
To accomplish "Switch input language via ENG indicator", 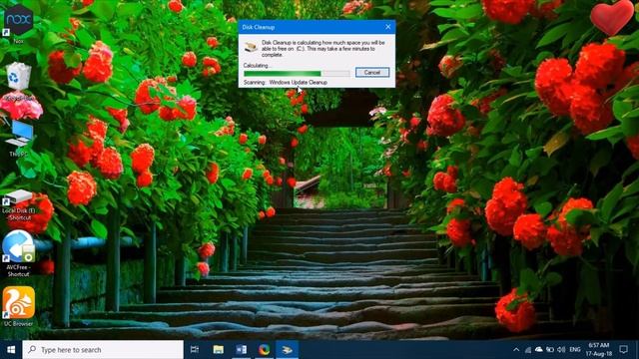I will coord(575,350).
